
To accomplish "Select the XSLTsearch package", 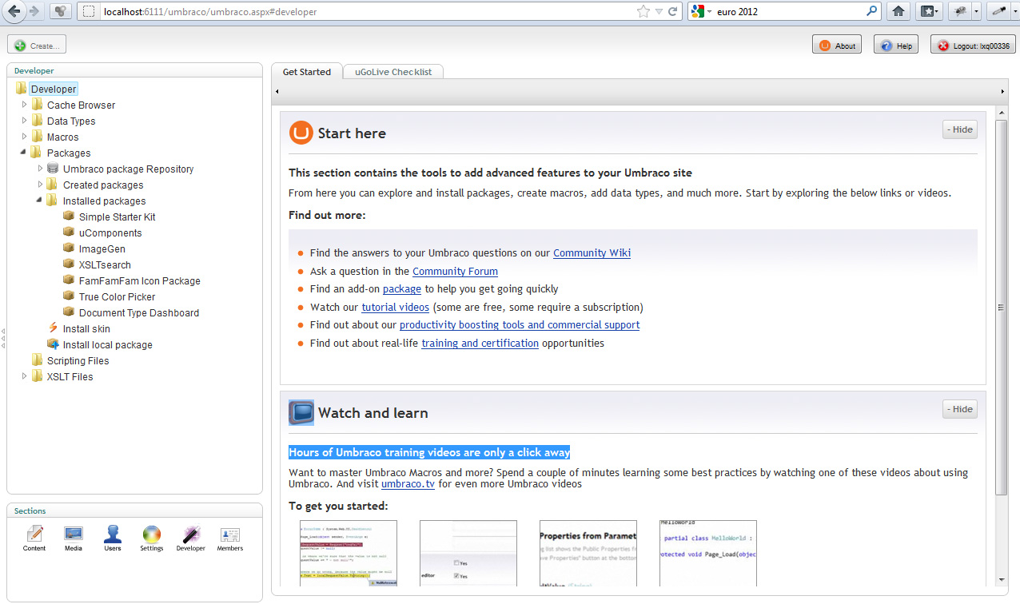I will tap(105, 264).
